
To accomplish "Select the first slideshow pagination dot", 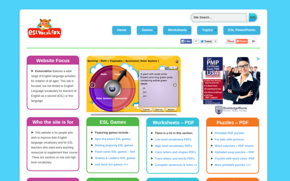I will click(x=125, y=108).
